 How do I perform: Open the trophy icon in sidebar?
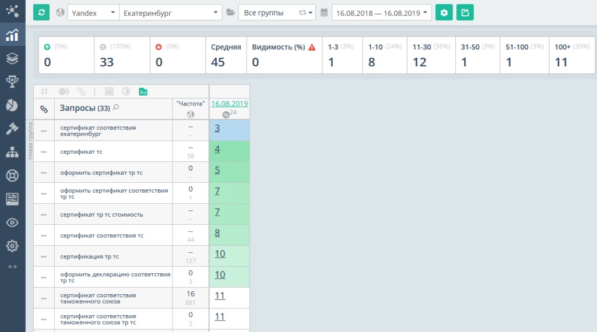(12, 82)
